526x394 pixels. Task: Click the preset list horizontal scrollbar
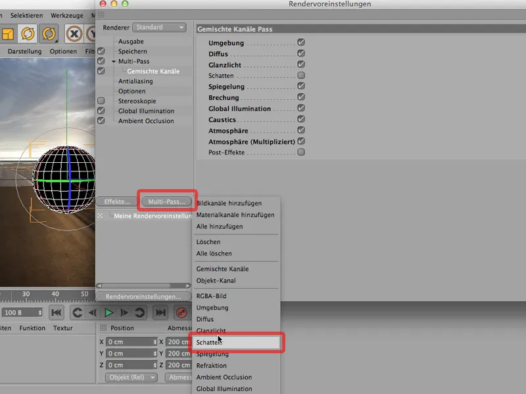click(x=143, y=286)
